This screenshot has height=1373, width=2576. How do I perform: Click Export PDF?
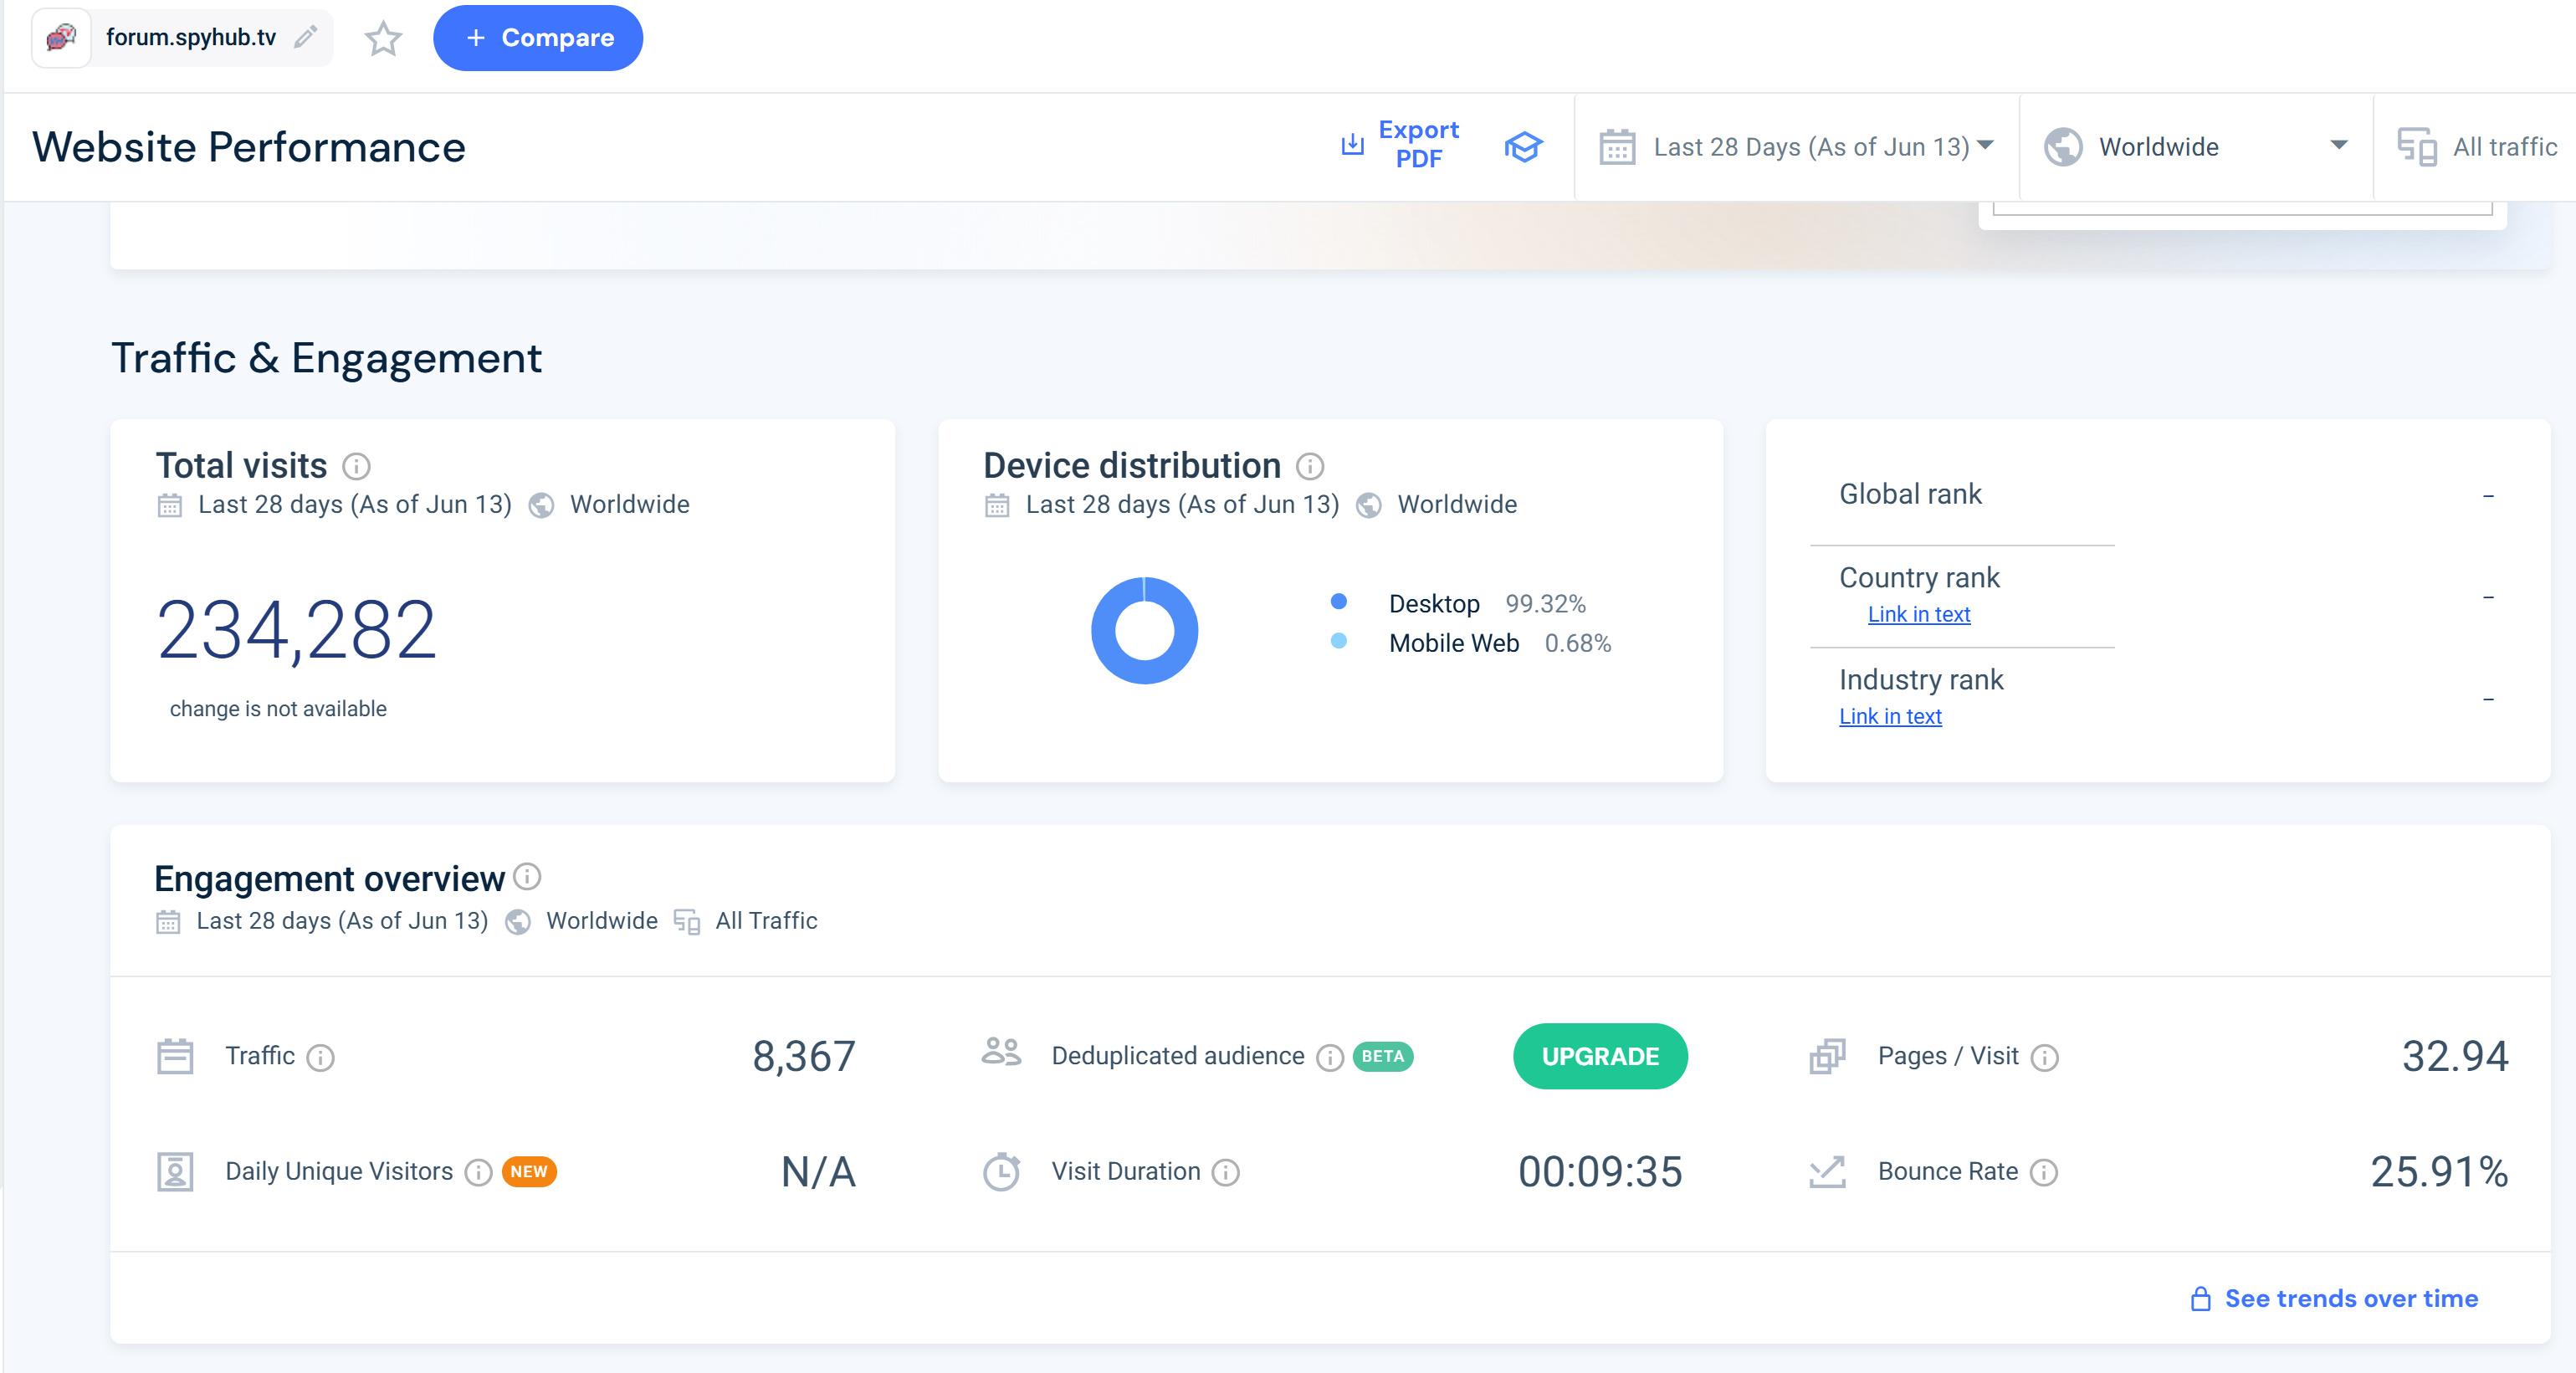(1401, 144)
